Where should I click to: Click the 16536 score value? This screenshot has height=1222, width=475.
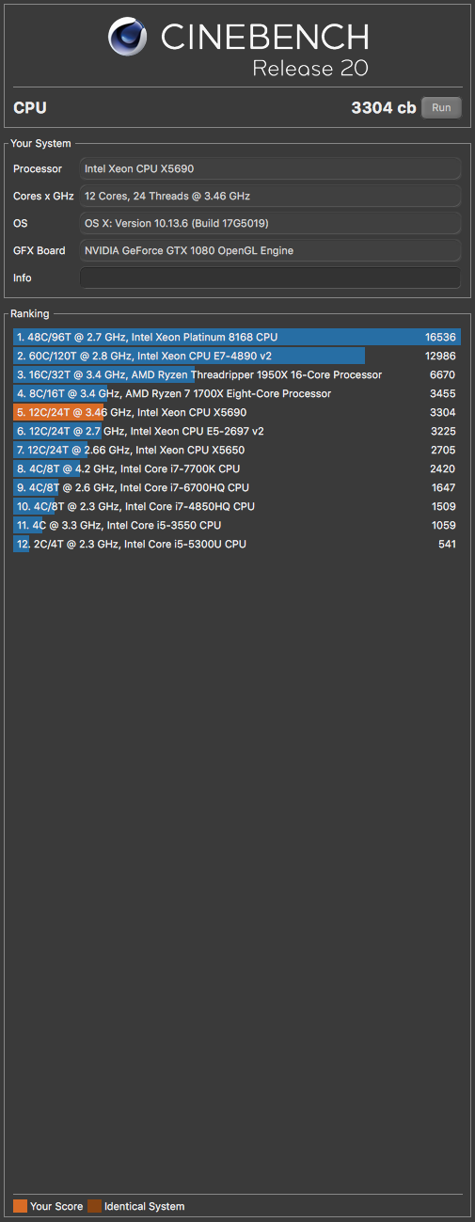tap(440, 337)
